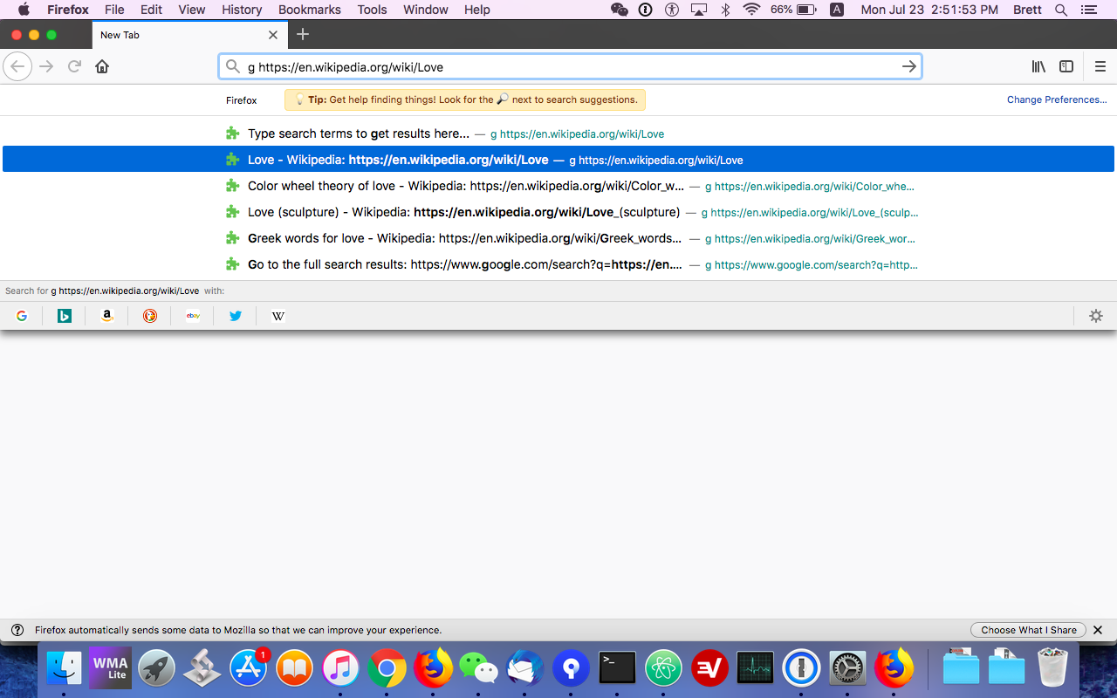Click into the address bar text field
The height and width of the screenshot is (698, 1117).
click(x=572, y=66)
